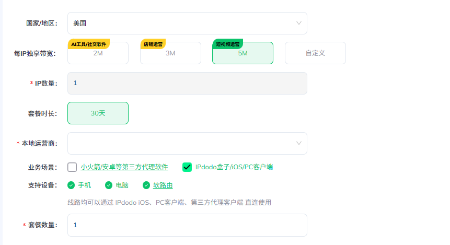450x245 pixels.
Task: Expand the 本地运营商 dropdown
Action: (187, 144)
